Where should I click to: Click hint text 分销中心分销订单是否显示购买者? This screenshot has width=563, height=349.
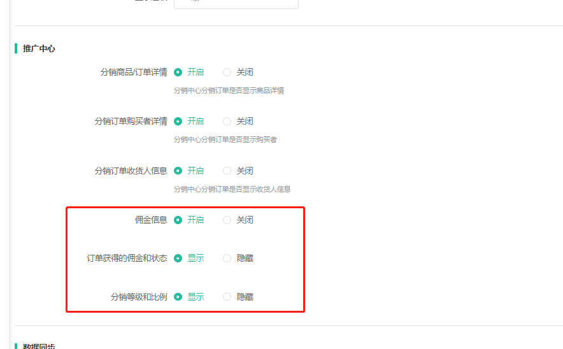(225, 139)
